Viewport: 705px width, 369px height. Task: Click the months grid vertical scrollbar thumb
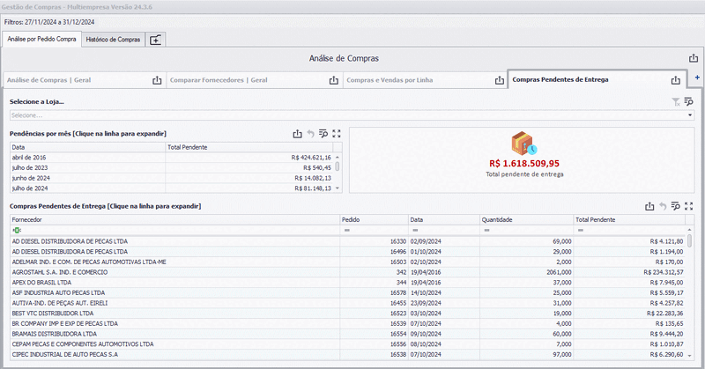click(338, 166)
